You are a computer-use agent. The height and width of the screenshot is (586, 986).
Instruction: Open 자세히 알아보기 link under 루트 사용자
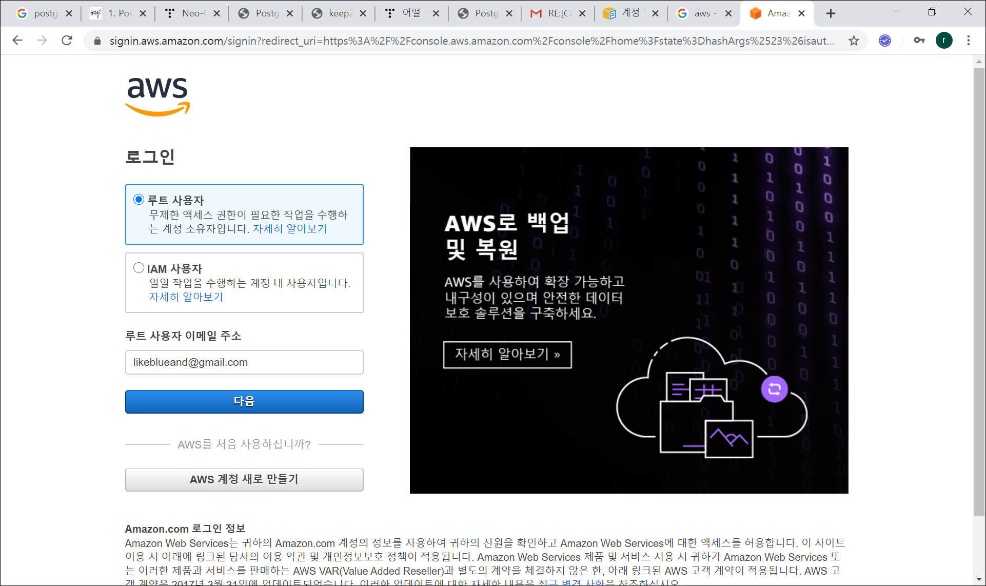[x=290, y=228]
